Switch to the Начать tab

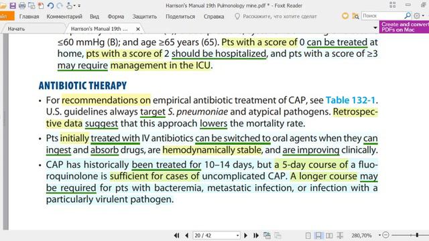click(16, 29)
